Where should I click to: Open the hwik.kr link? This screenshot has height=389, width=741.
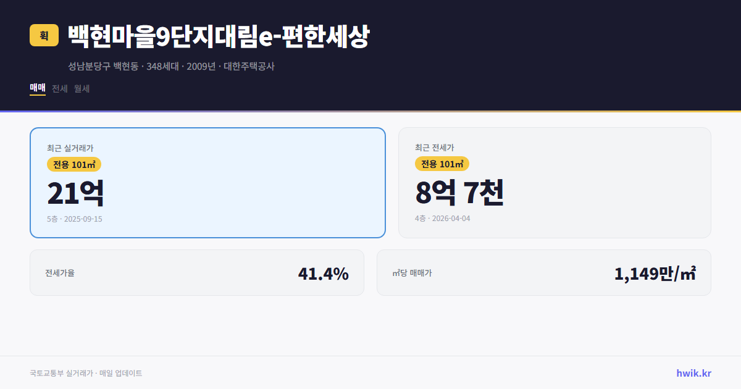pos(693,372)
